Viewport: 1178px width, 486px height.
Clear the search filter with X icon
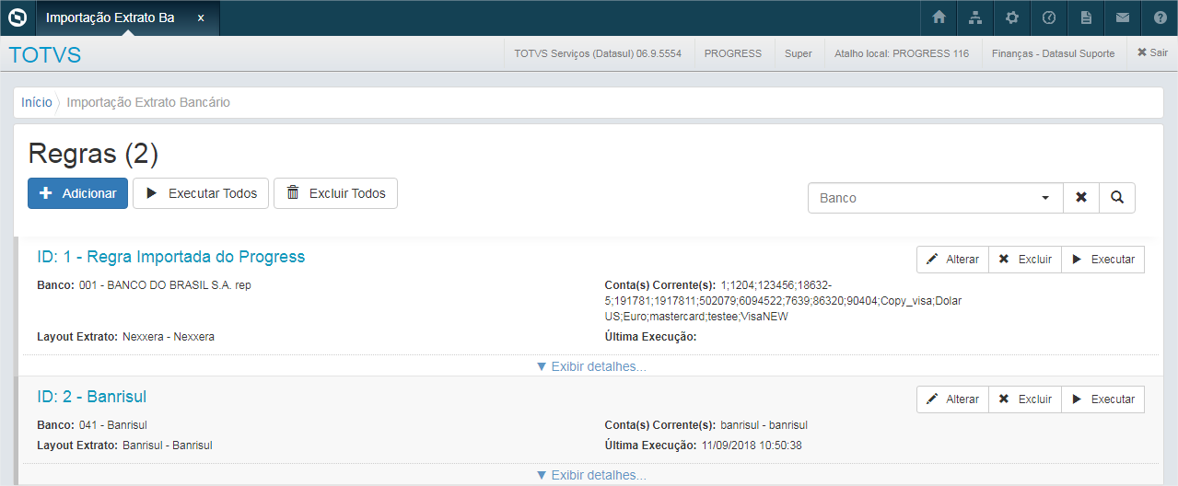coord(1081,198)
